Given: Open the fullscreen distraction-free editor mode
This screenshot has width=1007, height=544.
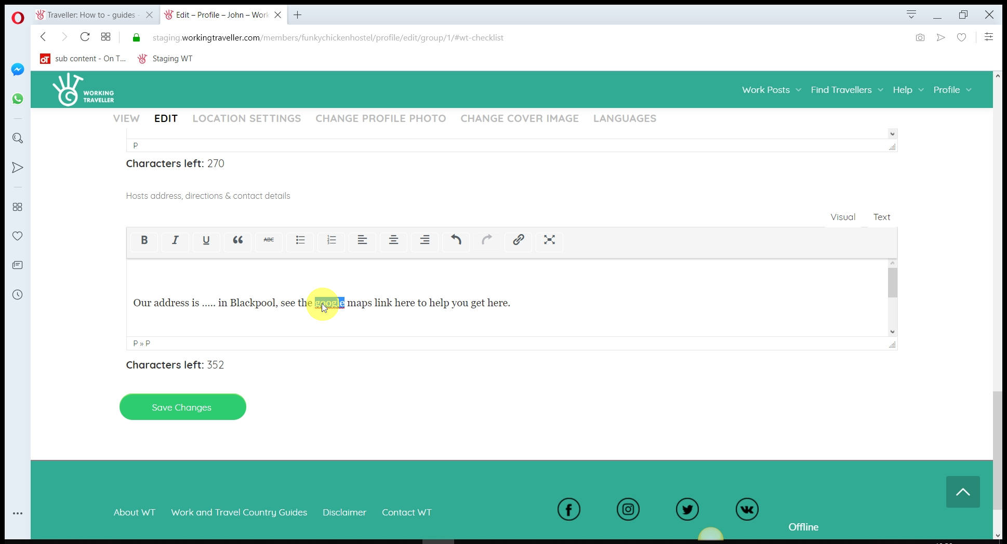Looking at the screenshot, I should point(549,240).
